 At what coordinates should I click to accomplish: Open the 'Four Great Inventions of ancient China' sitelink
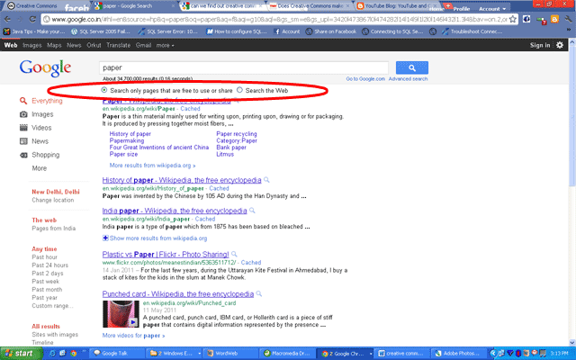159,148
